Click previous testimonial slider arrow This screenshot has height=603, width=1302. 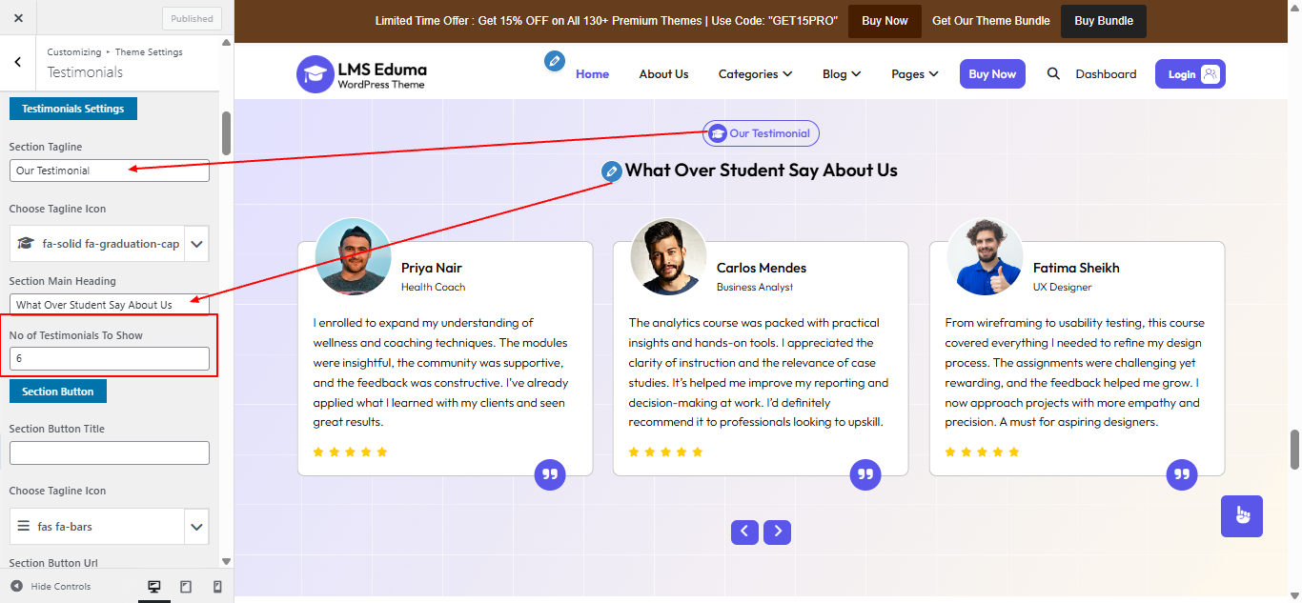point(744,532)
